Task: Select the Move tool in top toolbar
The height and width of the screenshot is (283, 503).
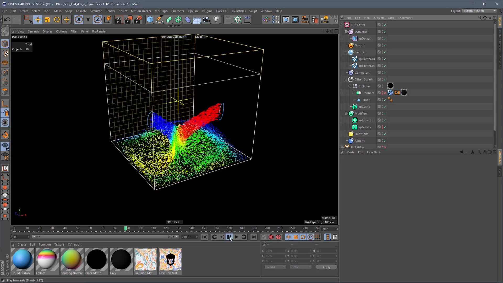Action: [38, 20]
